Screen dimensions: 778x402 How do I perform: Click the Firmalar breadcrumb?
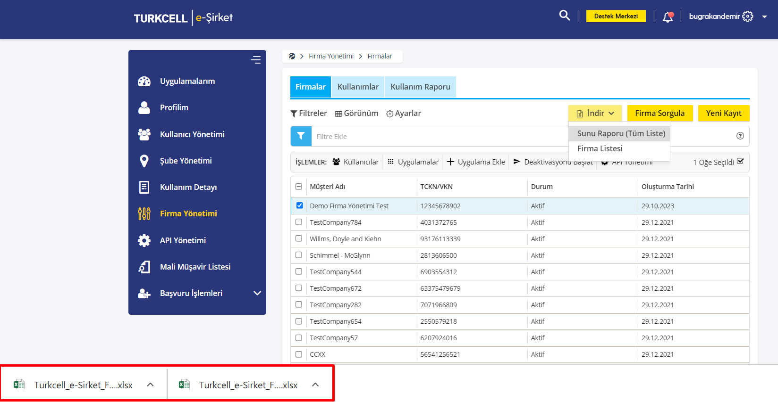pyautogui.click(x=380, y=56)
